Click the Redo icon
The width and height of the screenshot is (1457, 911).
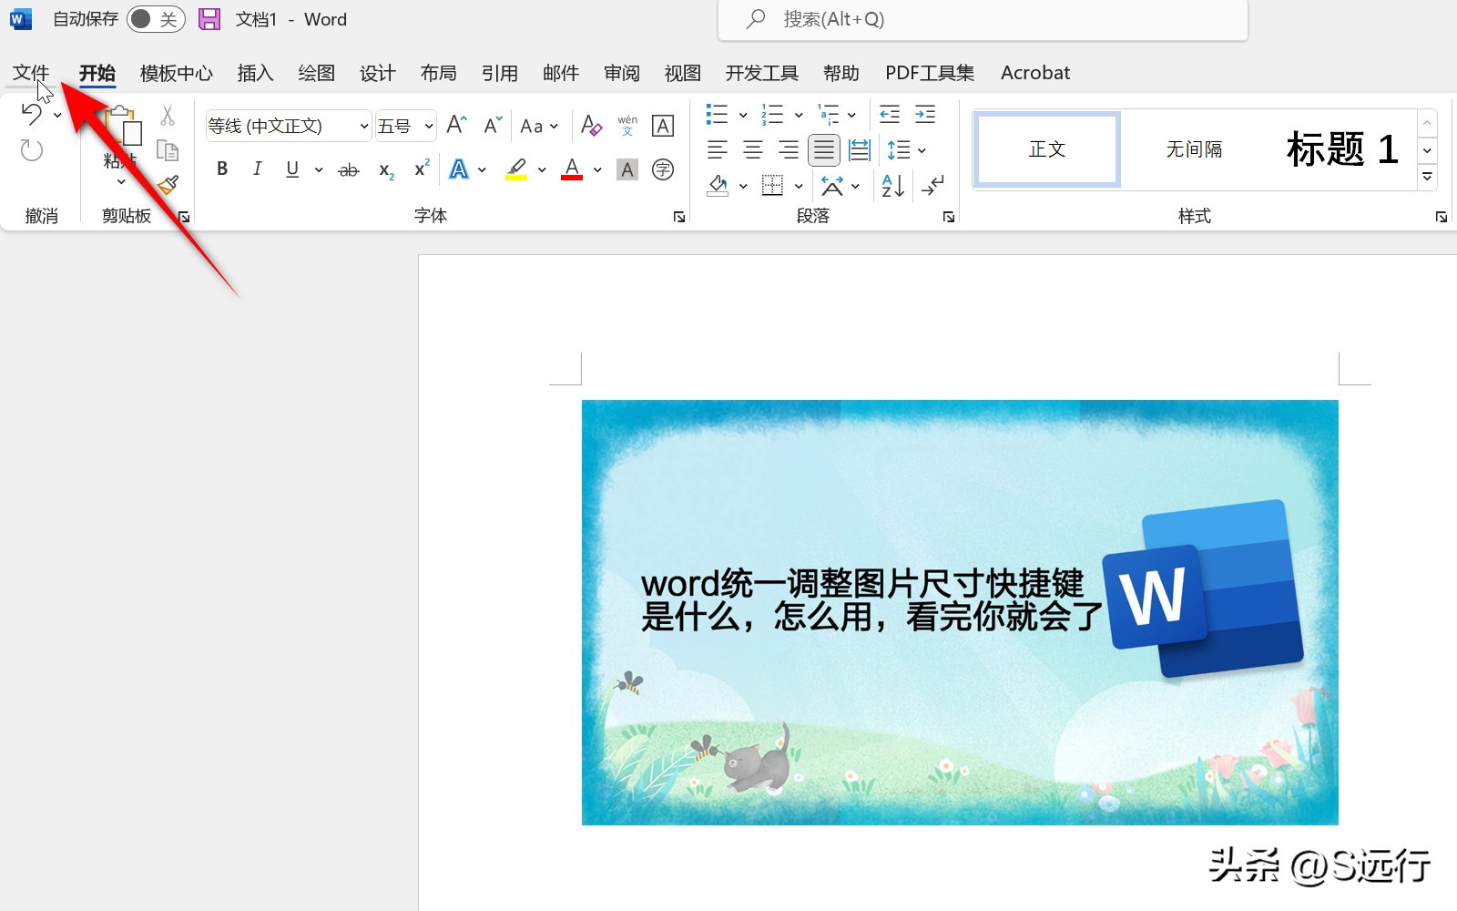tap(32, 149)
